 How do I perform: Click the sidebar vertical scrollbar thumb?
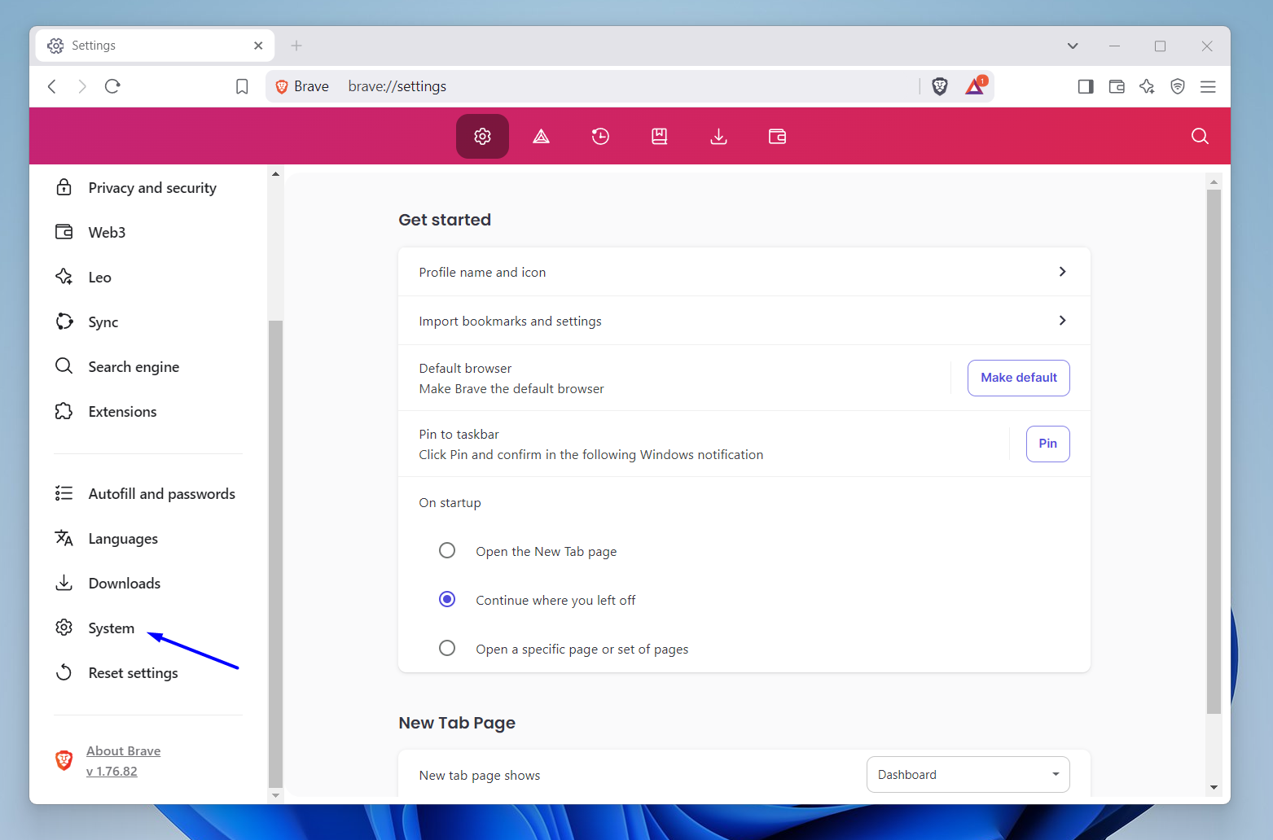276,553
